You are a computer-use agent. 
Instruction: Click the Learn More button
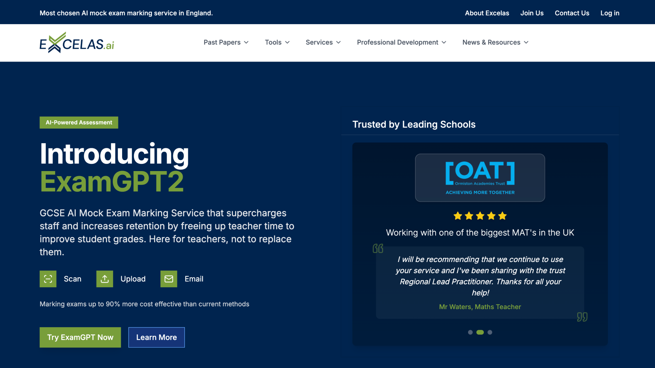click(x=157, y=337)
